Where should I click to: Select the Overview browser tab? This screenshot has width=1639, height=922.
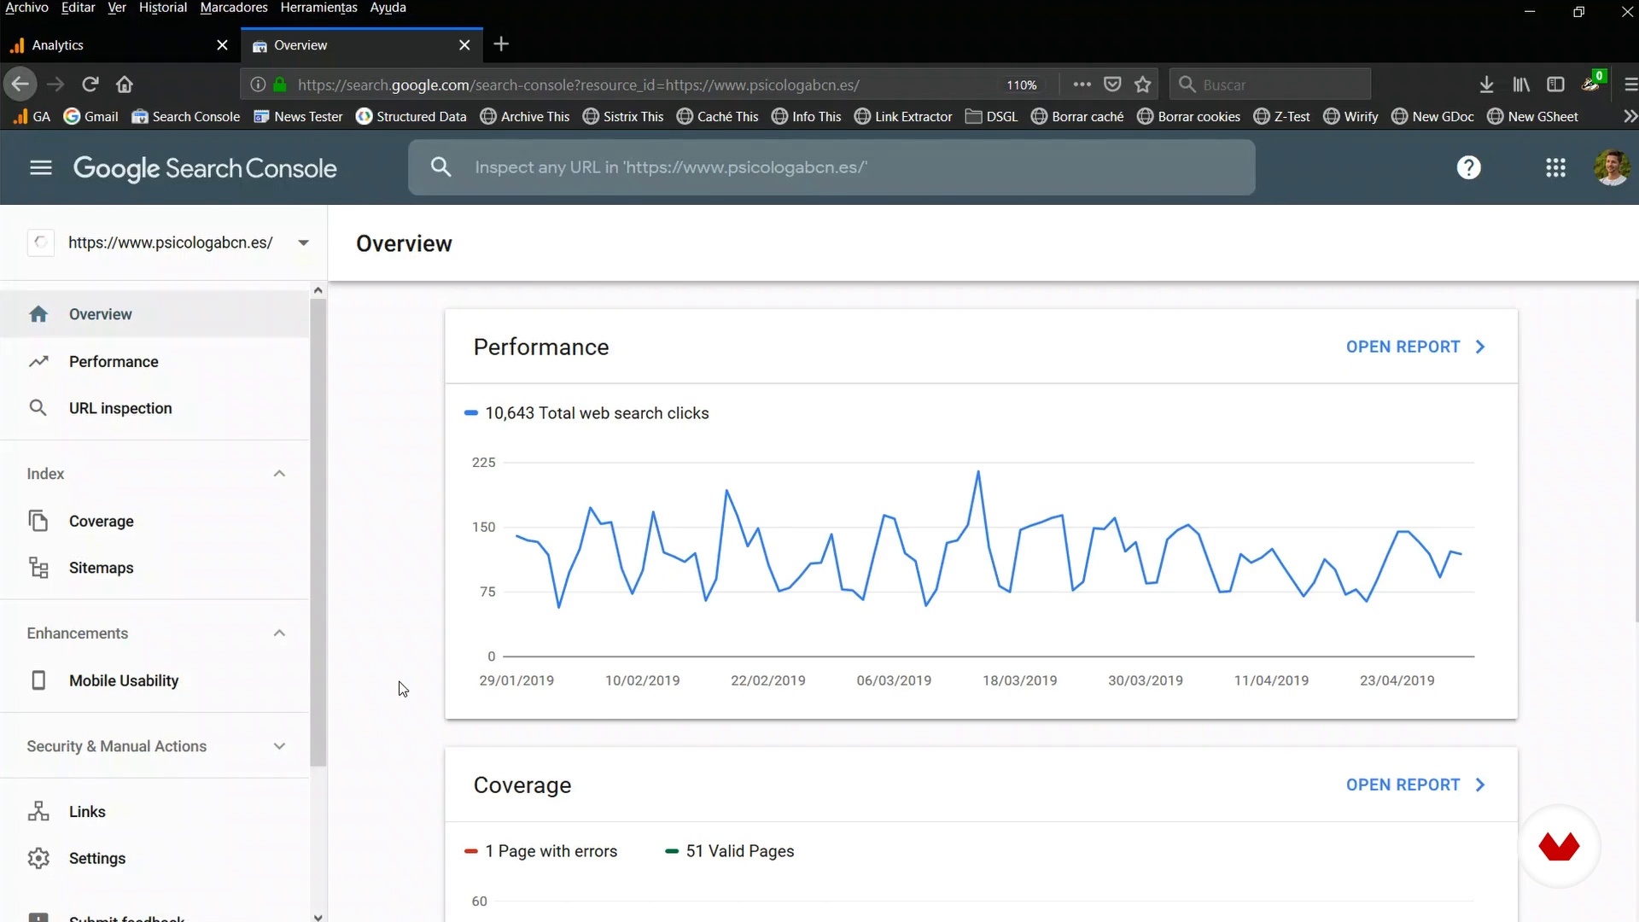coord(362,45)
